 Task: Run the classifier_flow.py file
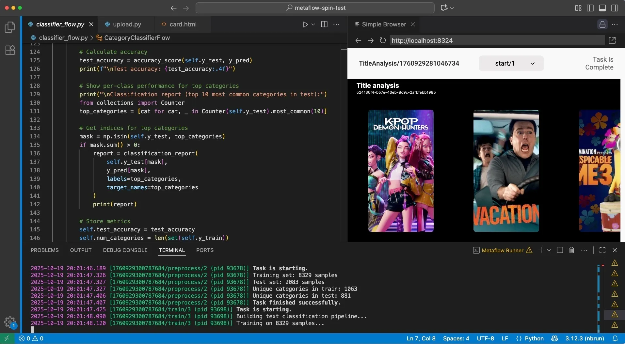(x=305, y=24)
